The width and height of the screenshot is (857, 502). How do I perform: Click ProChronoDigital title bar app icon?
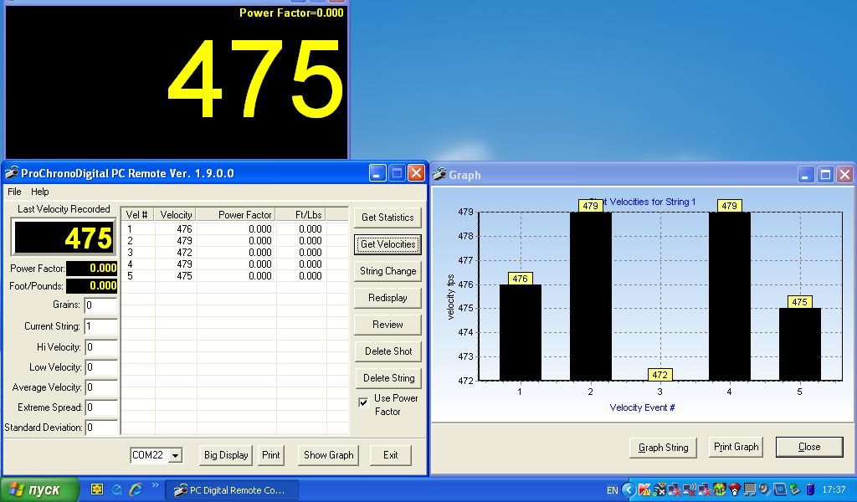click(12, 173)
